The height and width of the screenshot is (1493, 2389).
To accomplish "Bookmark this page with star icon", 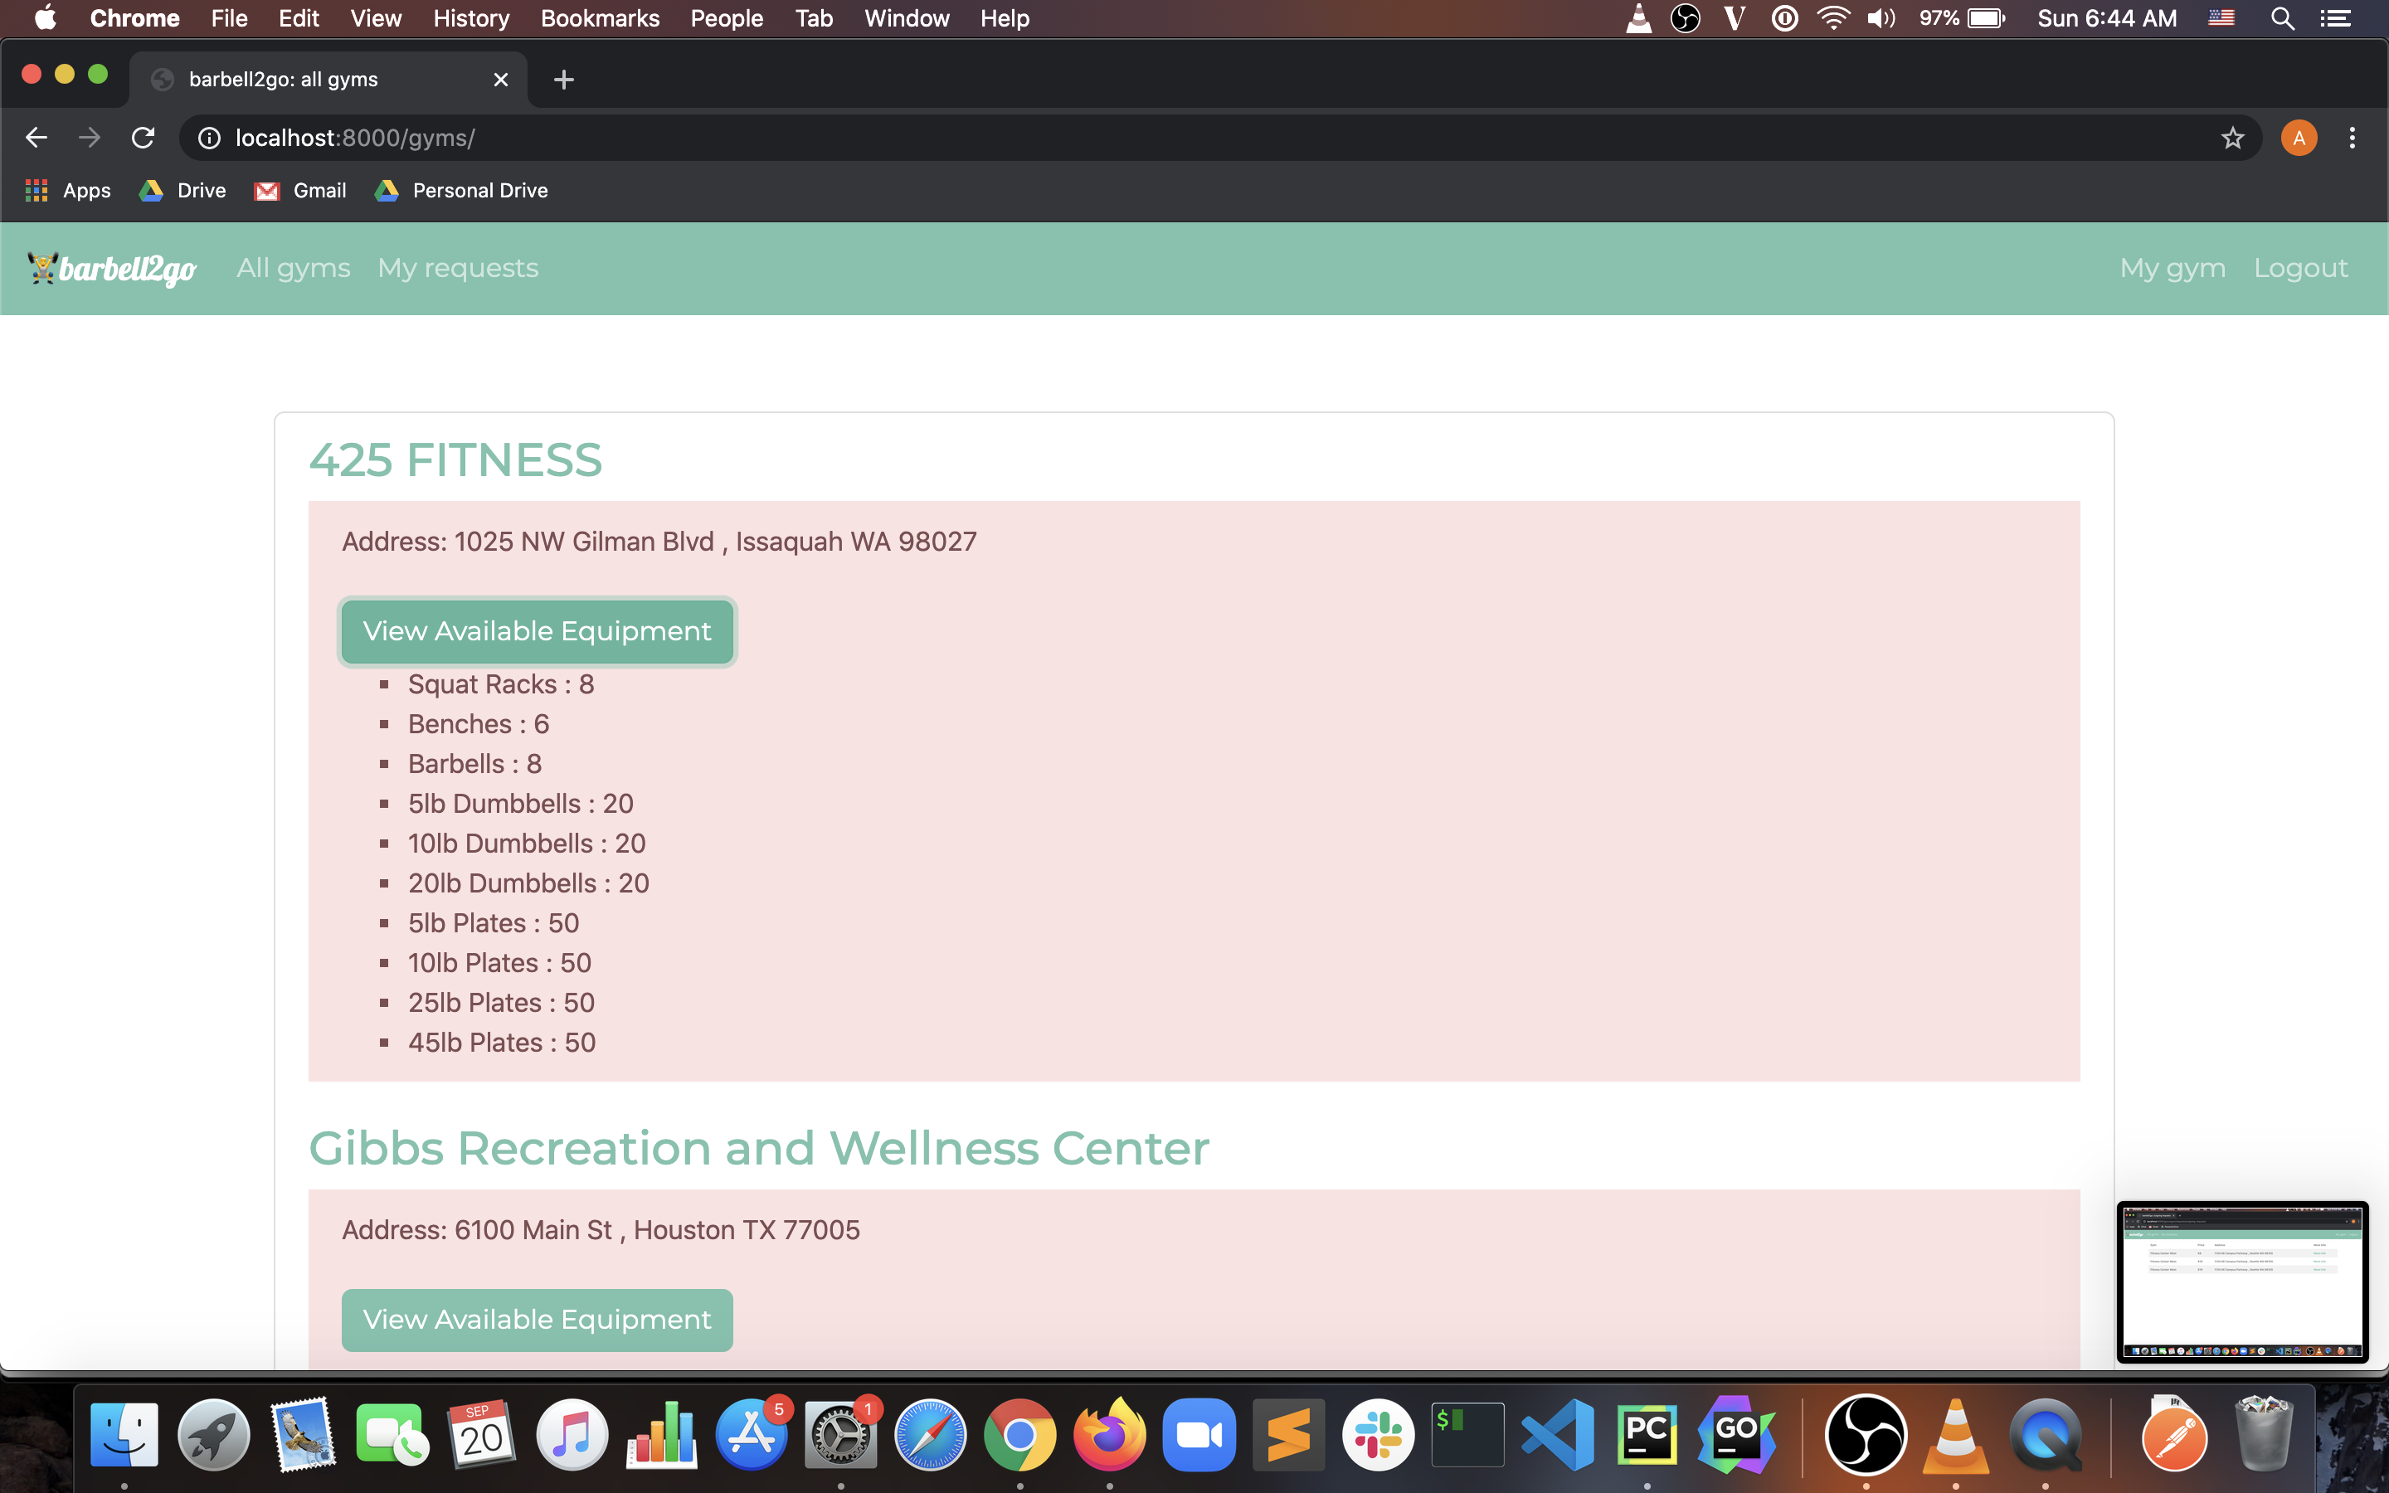I will 2232,139.
